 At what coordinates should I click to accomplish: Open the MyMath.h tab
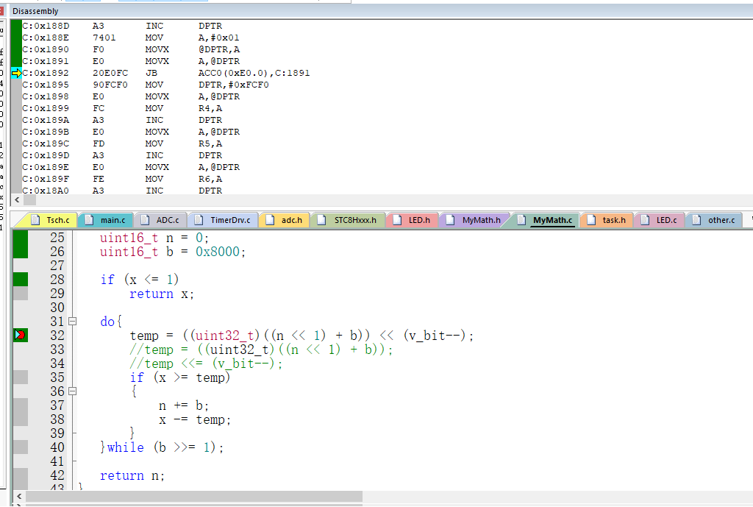pos(474,220)
